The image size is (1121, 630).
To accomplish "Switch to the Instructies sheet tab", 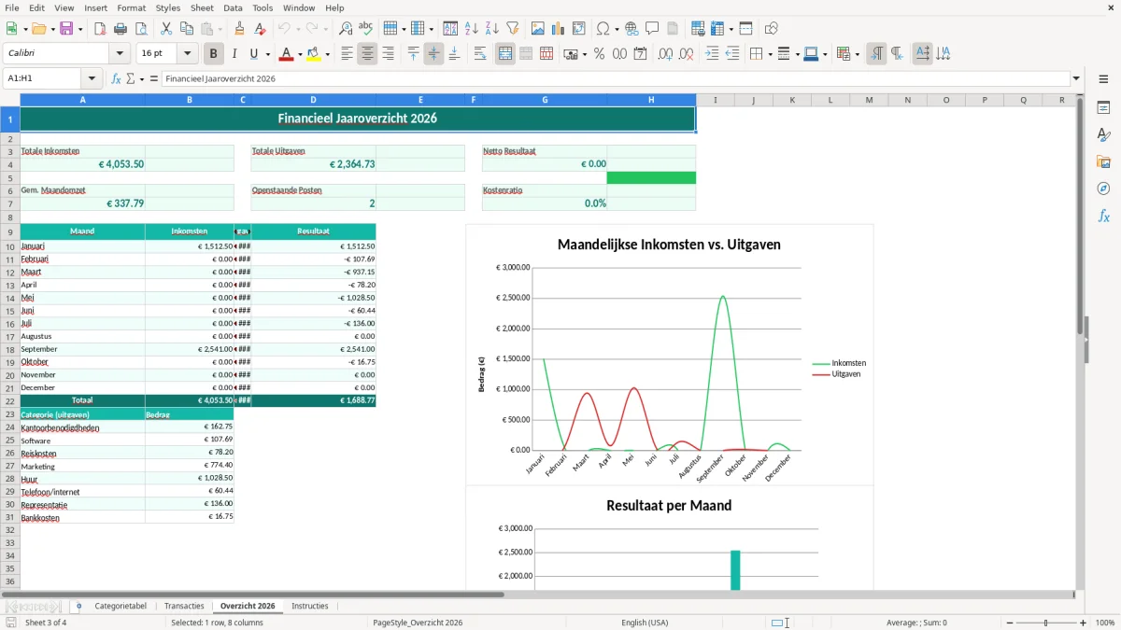I will (x=310, y=606).
